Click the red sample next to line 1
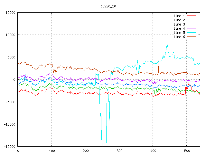 192,16
